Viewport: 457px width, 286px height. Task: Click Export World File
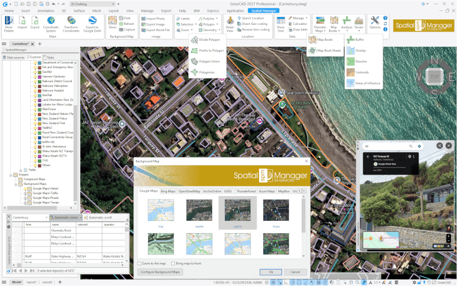point(155,30)
